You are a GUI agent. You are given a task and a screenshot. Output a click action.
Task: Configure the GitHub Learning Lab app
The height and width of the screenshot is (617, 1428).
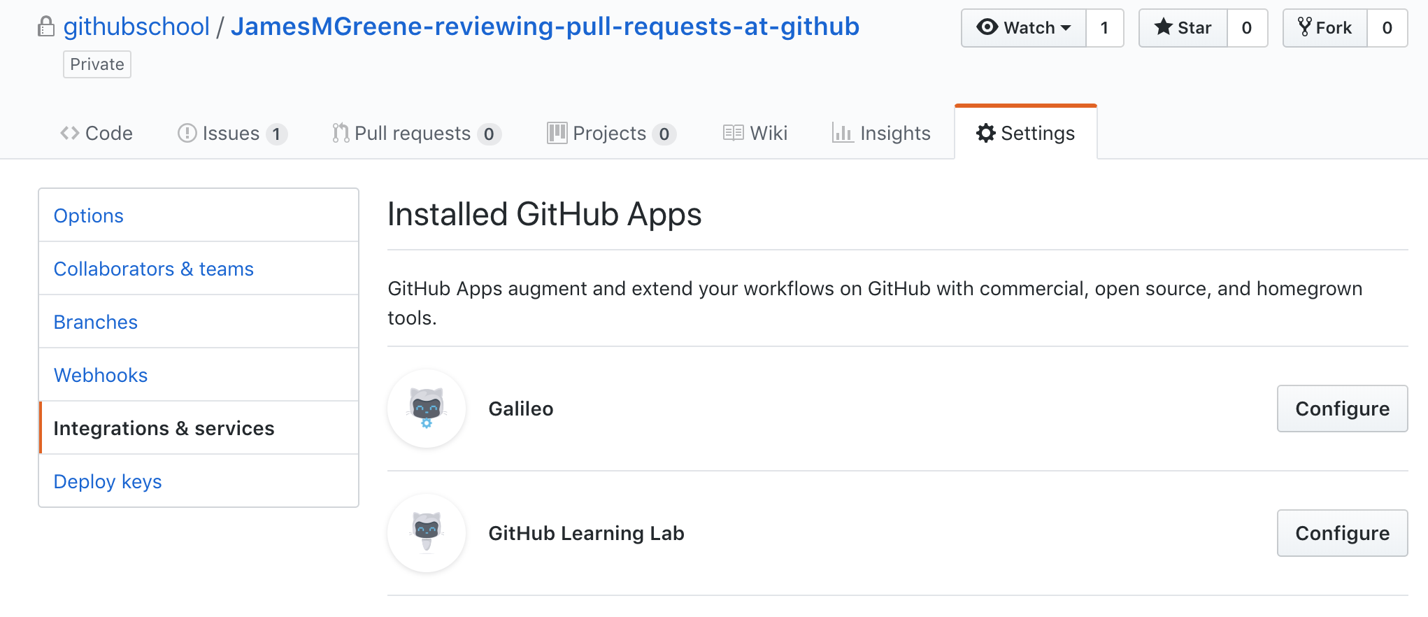click(1343, 533)
